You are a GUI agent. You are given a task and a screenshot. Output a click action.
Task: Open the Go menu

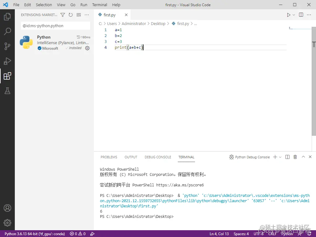click(73, 5)
